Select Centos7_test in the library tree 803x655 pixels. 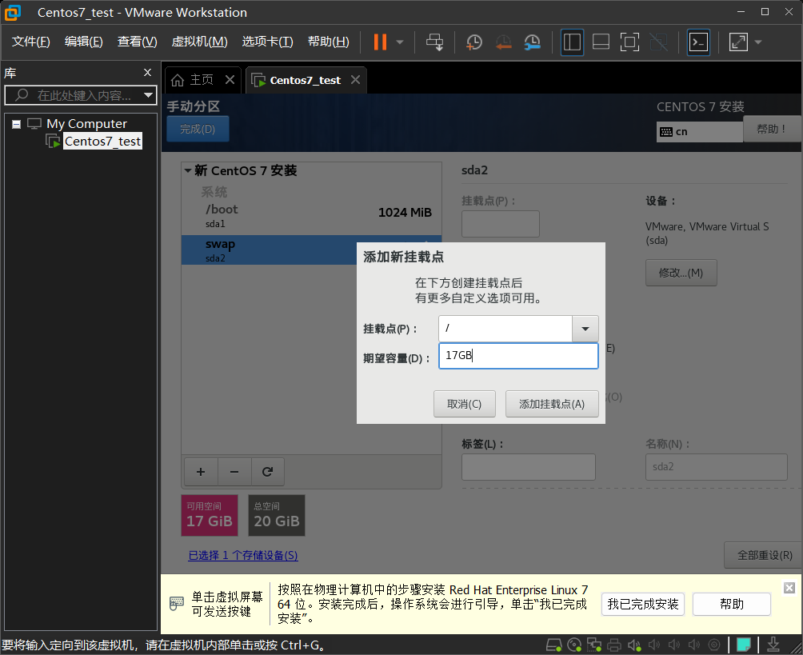point(102,142)
